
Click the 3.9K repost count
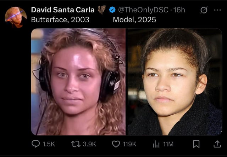point(89,144)
